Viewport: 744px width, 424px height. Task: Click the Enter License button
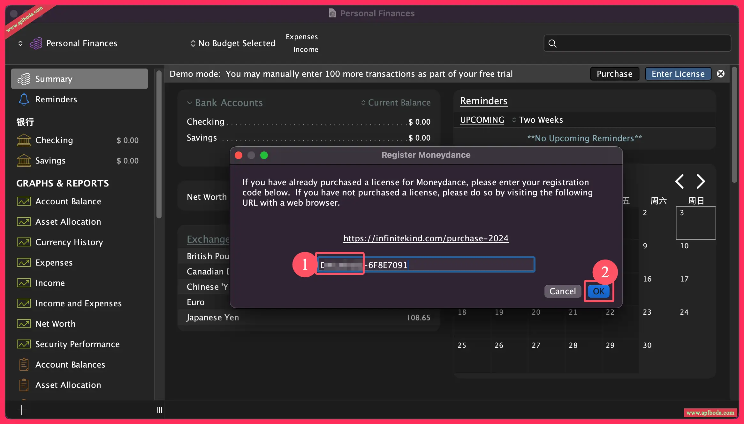pyautogui.click(x=678, y=74)
